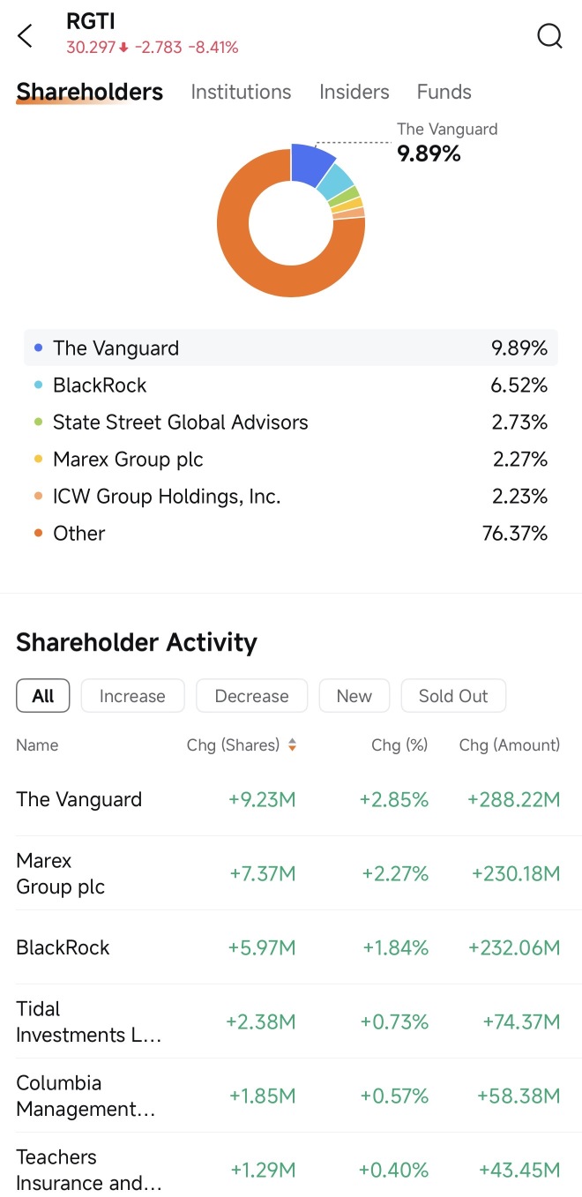Select BlackRock in the legend list

coord(291,385)
